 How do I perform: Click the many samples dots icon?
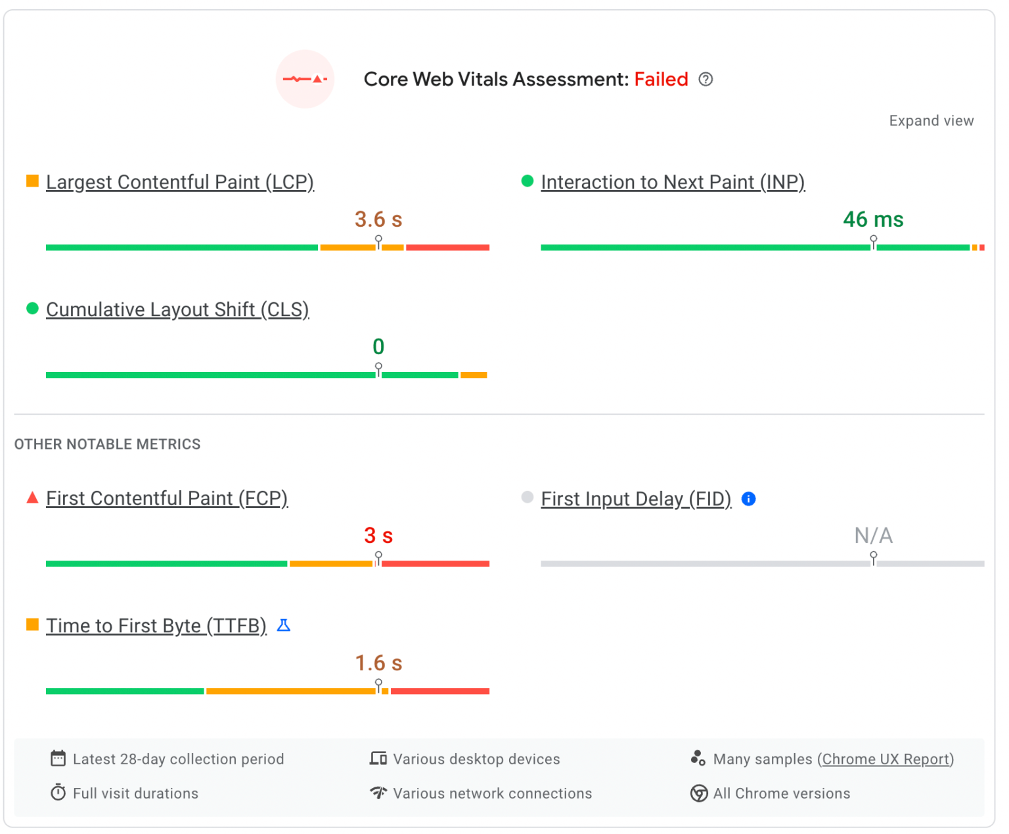coord(698,758)
